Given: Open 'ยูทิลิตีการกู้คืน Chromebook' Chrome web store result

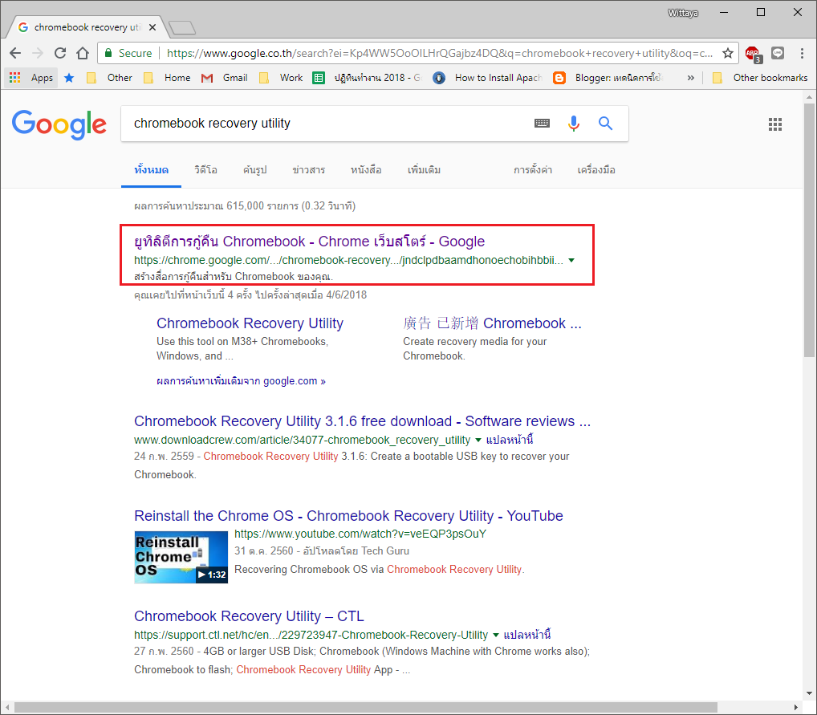Looking at the screenshot, I should [309, 242].
